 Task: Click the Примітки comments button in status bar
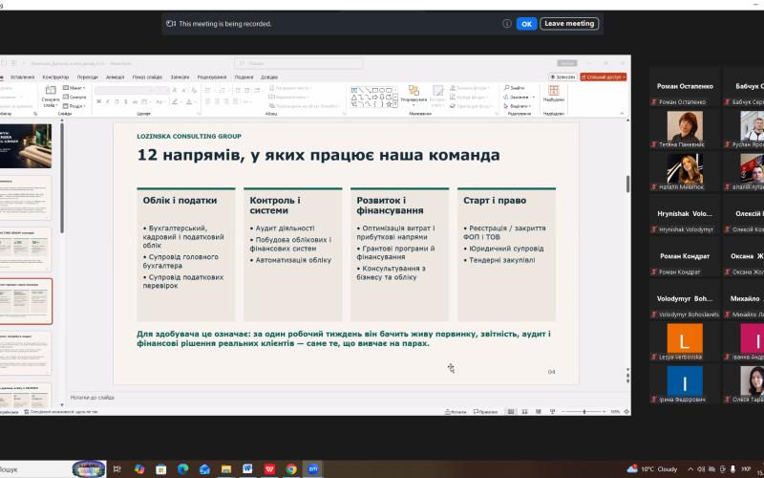[485, 412]
